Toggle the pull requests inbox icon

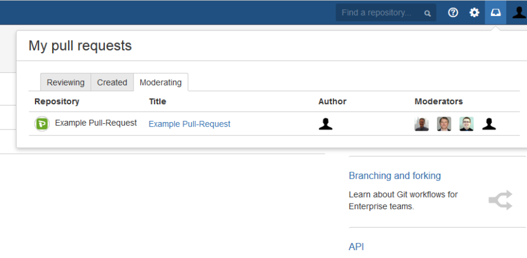[495, 13]
